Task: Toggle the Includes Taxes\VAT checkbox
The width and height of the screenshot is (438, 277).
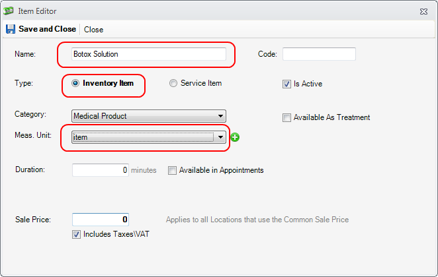Action: point(76,234)
